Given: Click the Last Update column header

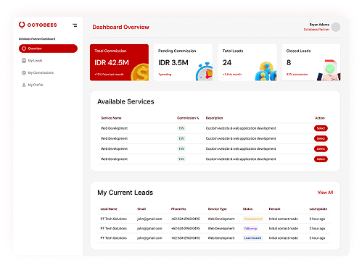Looking at the screenshot, I should coord(318,209).
